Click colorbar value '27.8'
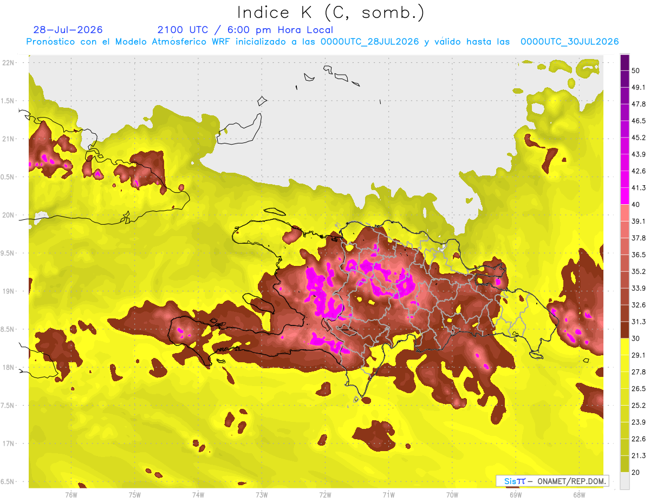Image resolution: width=650 pixels, height=502 pixels. click(639, 371)
